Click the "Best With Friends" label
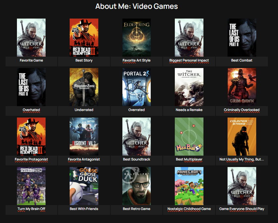 [84, 209]
